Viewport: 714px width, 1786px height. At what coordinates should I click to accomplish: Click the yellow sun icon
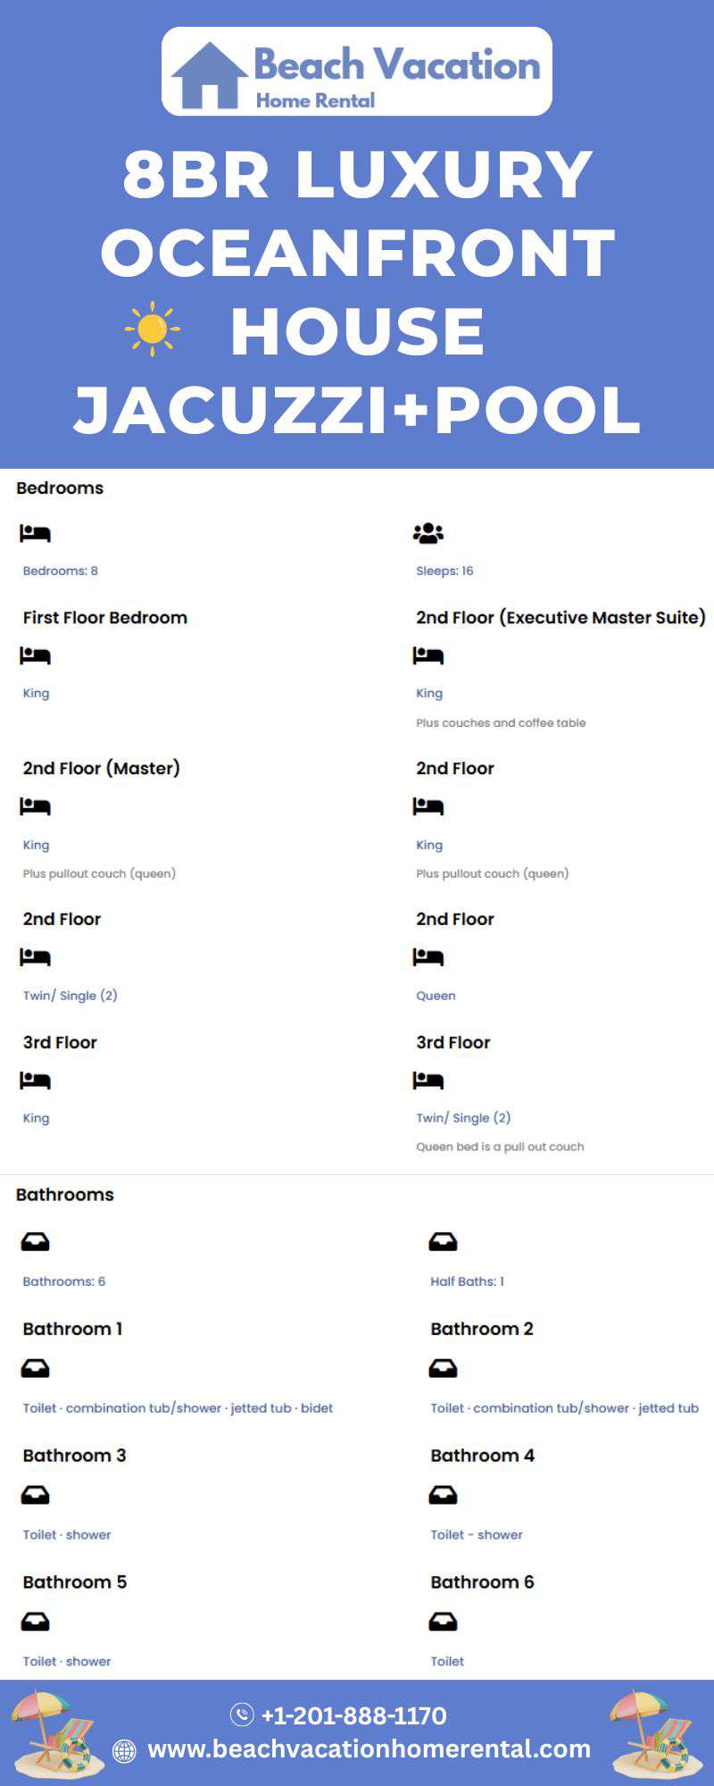153,329
